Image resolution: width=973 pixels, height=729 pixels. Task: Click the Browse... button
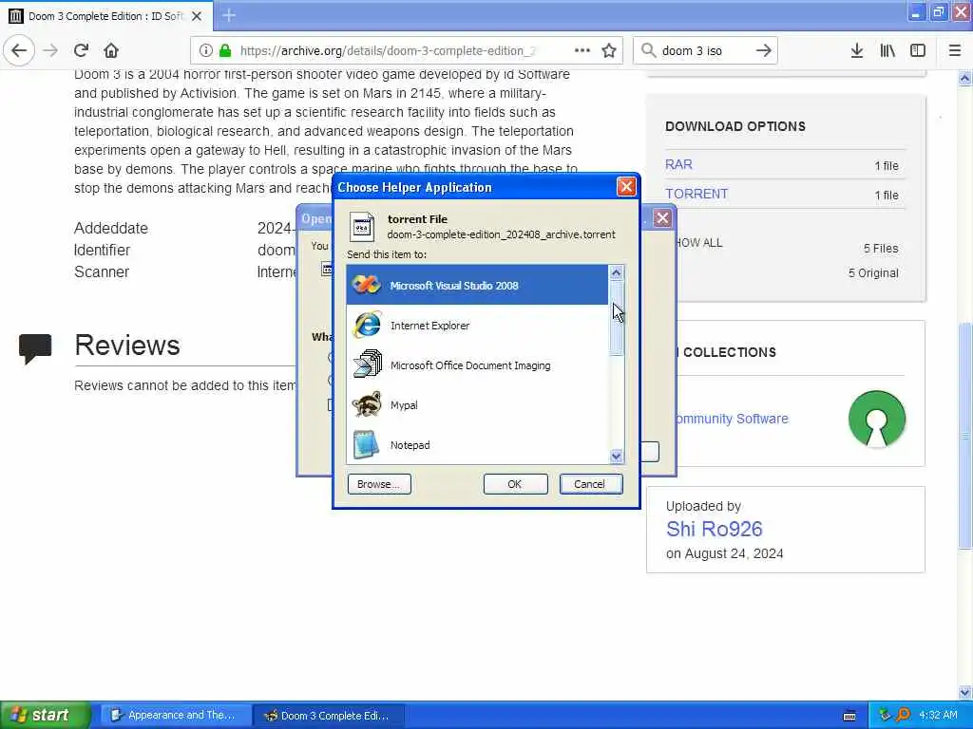pos(379,484)
